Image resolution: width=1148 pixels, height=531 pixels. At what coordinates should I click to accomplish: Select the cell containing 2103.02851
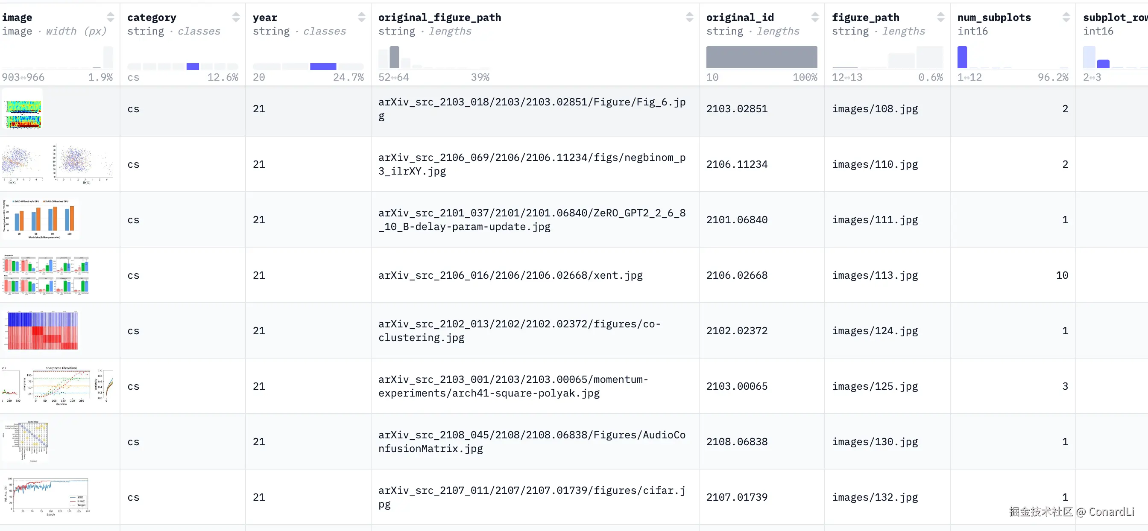pyautogui.click(x=737, y=108)
